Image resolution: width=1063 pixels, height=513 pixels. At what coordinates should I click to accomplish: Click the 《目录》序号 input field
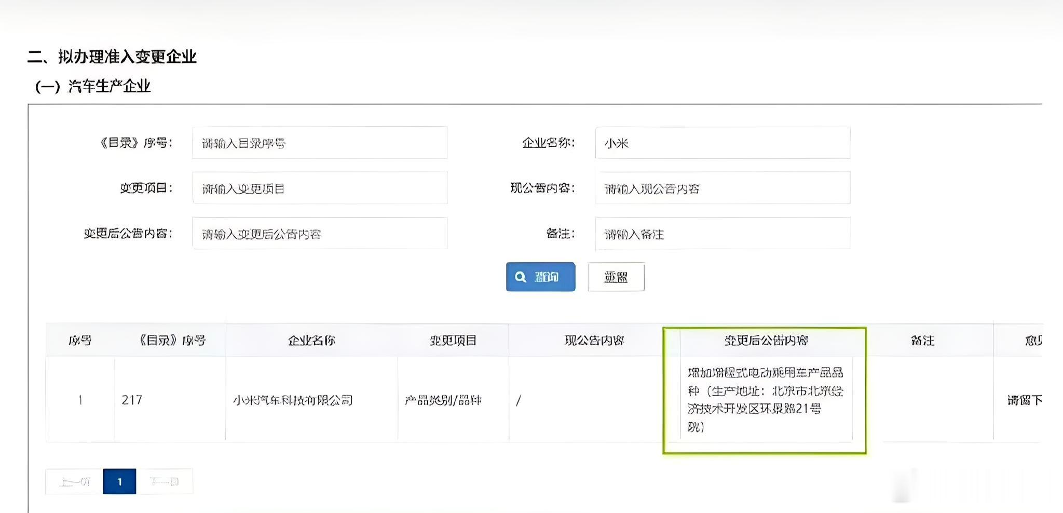(x=319, y=143)
